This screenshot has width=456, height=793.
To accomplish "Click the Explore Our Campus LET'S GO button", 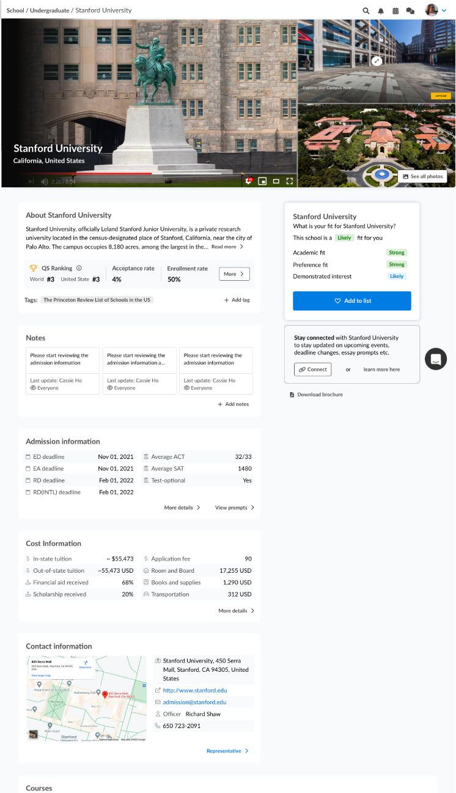I will [x=440, y=96].
